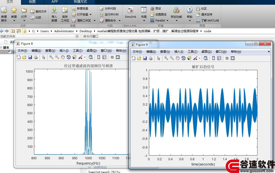Open 工具(T) menu in Figure 9
275x173 pixels.
tap(192, 52)
